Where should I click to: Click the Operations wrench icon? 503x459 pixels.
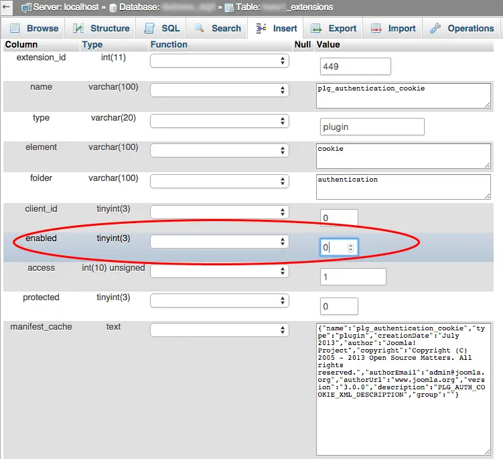(435, 28)
